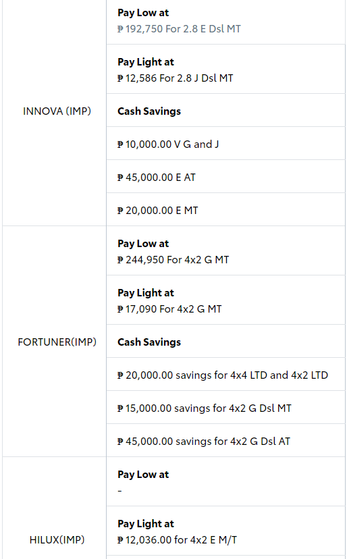Click savings for 4x4 LTD and 4x2 LTD
Image resolution: width=347 pixels, height=559 pixels.
[x=252, y=375]
